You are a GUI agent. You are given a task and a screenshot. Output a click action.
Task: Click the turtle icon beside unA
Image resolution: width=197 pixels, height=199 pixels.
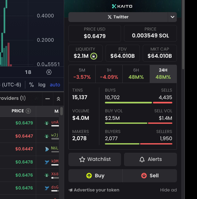coord(47,123)
